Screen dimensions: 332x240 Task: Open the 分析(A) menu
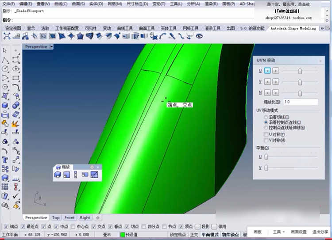pyautogui.click(x=193, y=4)
